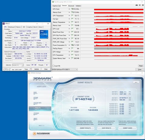The image size is (145, 140).
Task: Click the GPU-Z Reset button
Action: pos(141,66)
